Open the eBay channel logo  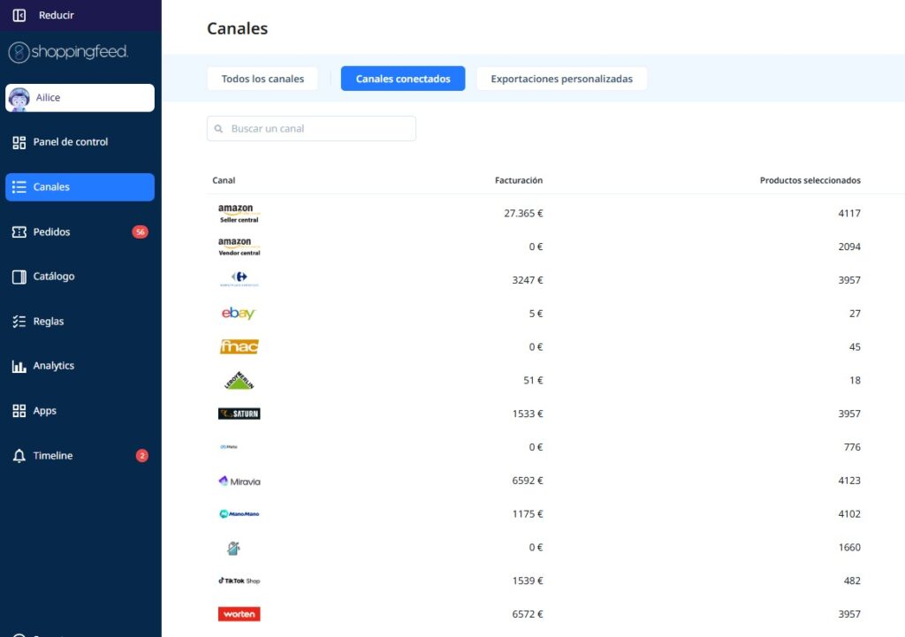[x=239, y=314]
